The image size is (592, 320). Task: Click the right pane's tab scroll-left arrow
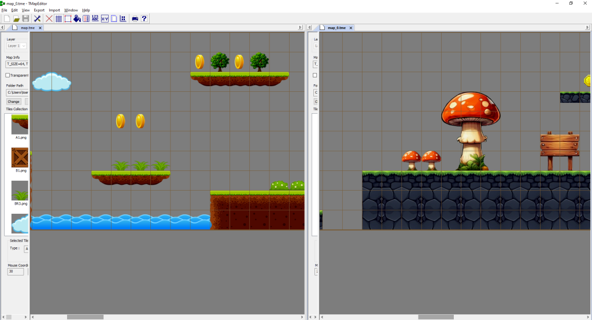(310, 28)
